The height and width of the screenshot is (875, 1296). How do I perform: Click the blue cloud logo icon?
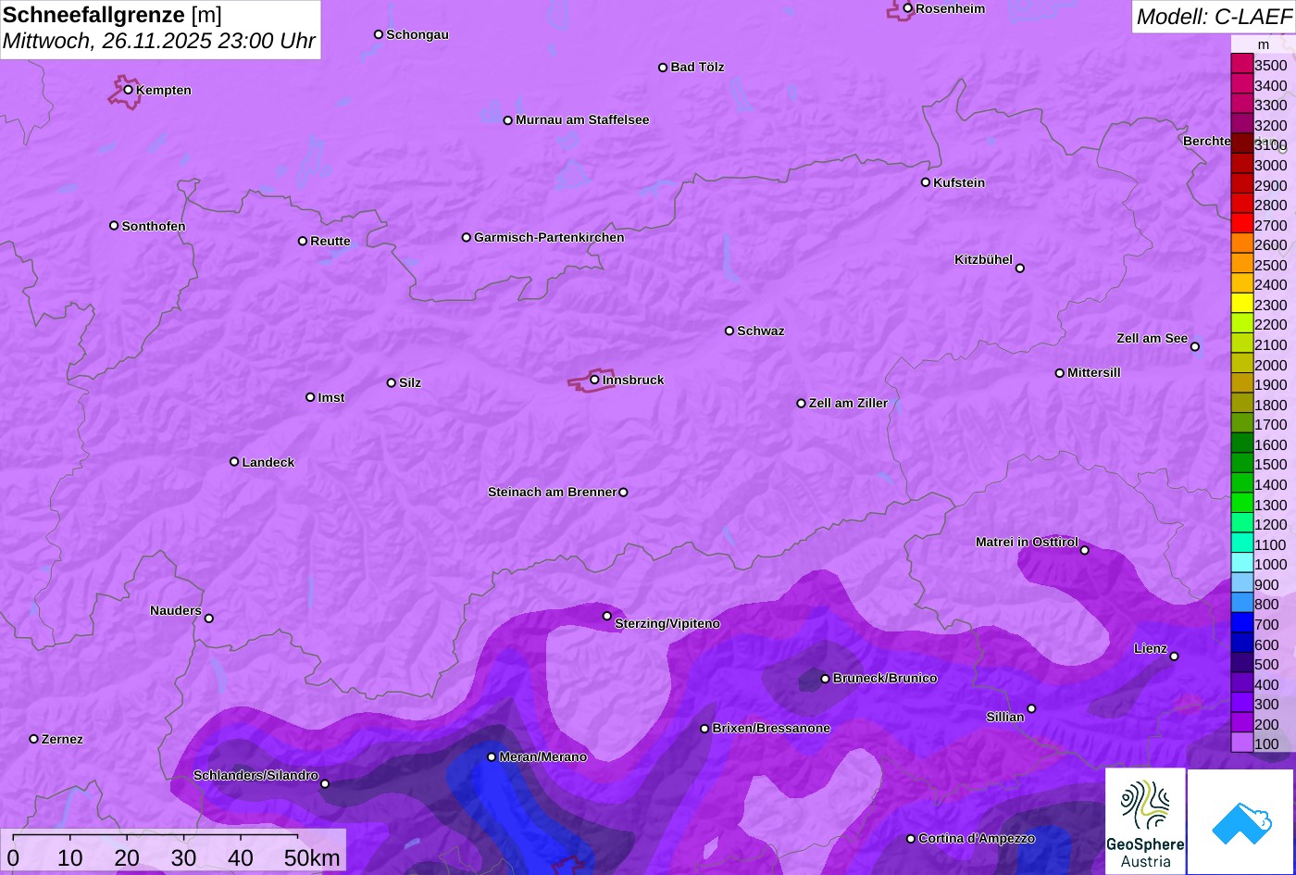click(1241, 822)
